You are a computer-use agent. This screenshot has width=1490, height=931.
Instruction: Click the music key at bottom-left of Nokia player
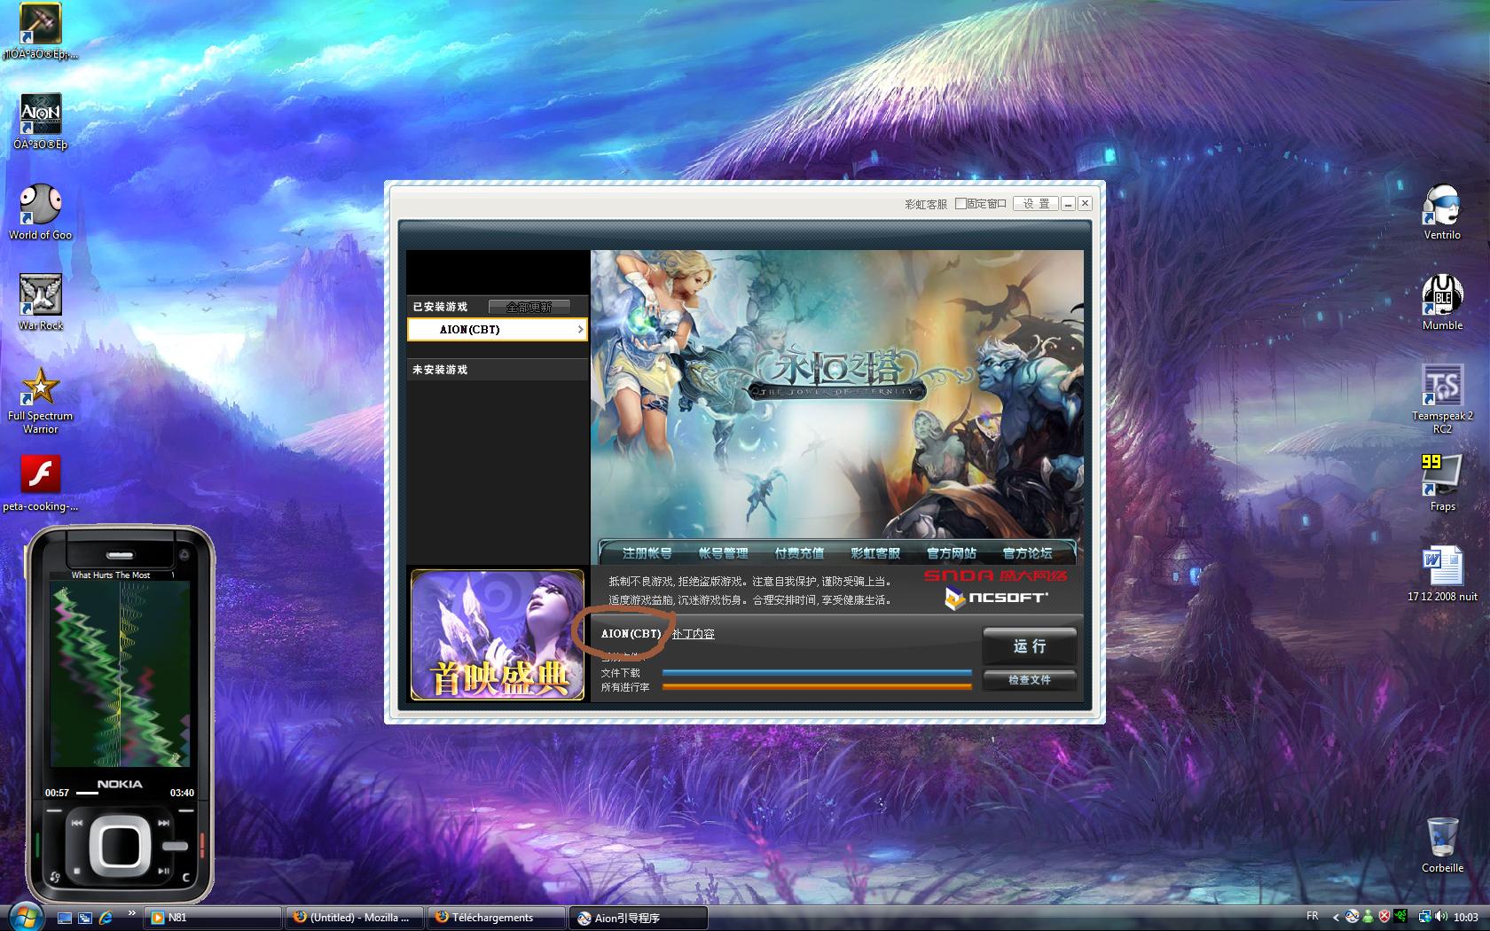click(54, 878)
